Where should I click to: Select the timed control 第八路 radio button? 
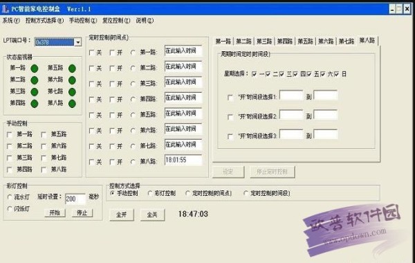click(133, 162)
